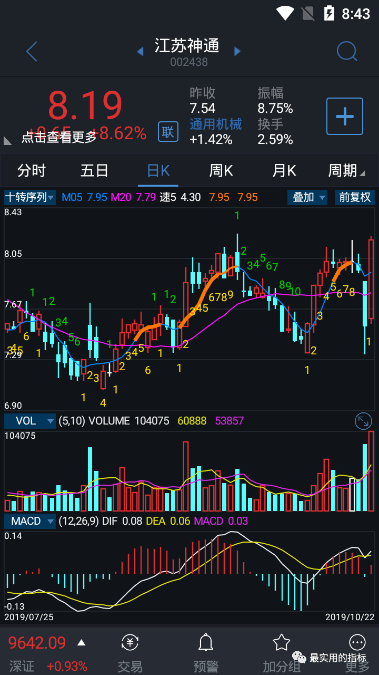Expand the 叠加 overlay dropdown

point(307,198)
